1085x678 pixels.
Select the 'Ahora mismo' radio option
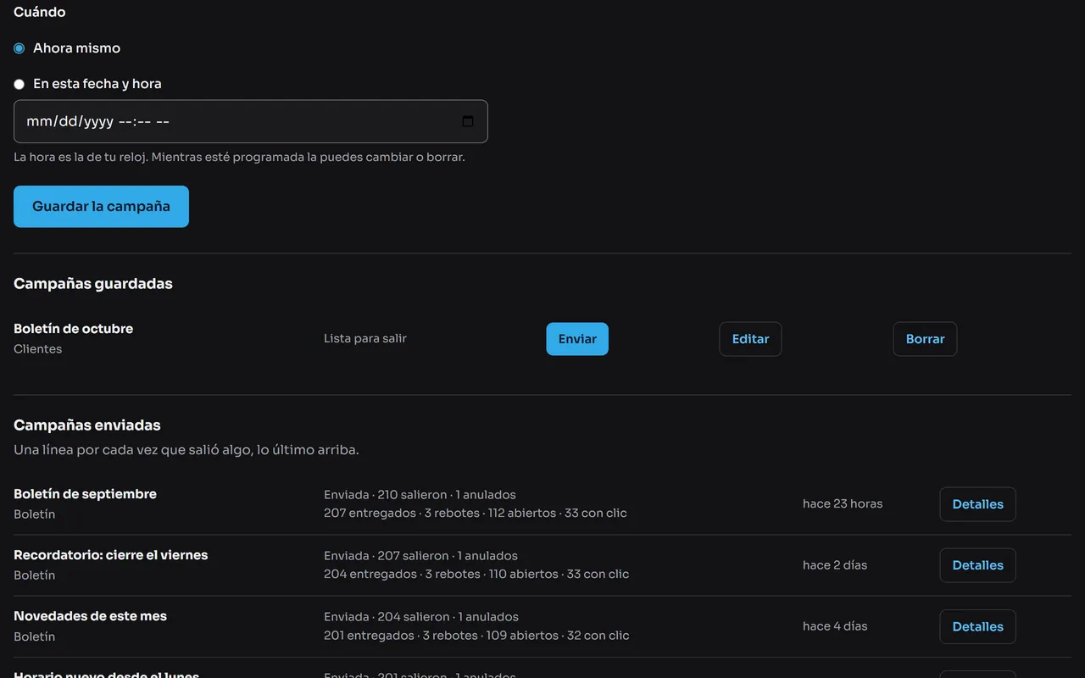(19, 48)
